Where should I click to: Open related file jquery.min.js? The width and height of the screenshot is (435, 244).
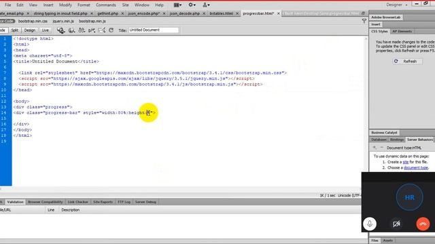click(63, 21)
